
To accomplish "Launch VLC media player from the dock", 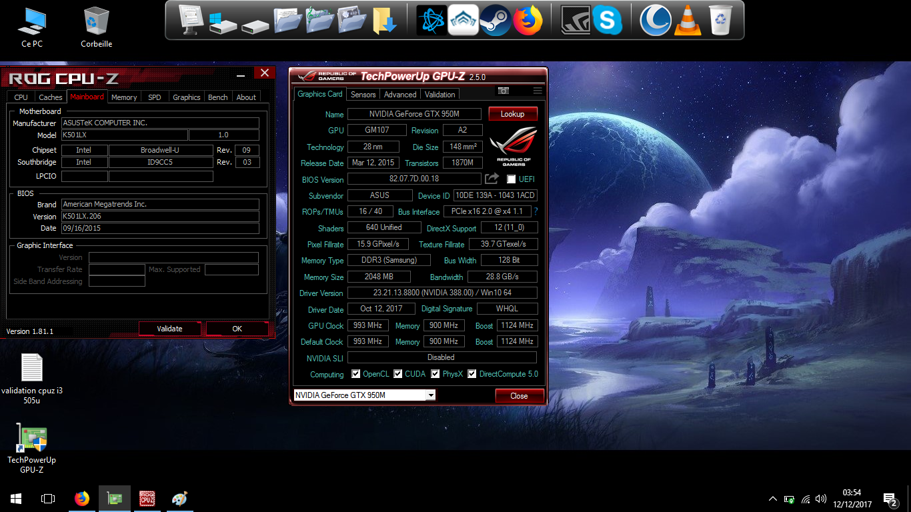I will click(688, 20).
